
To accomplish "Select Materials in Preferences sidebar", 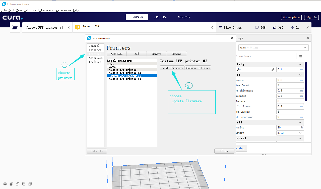I will click(x=96, y=58).
